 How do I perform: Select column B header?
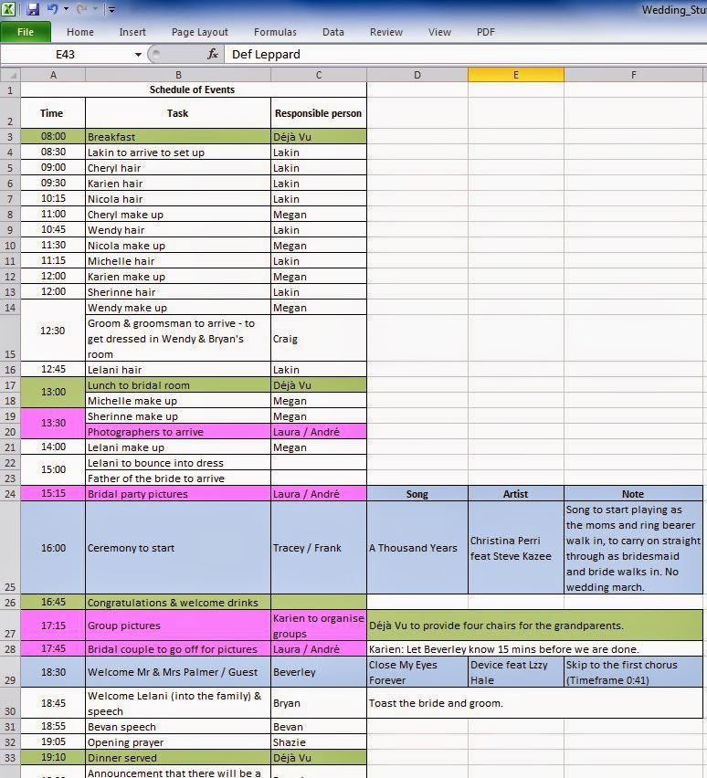point(178,75)
